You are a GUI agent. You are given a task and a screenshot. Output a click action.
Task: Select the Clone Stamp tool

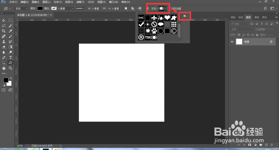pyautogui.click(x=4, y=42)
